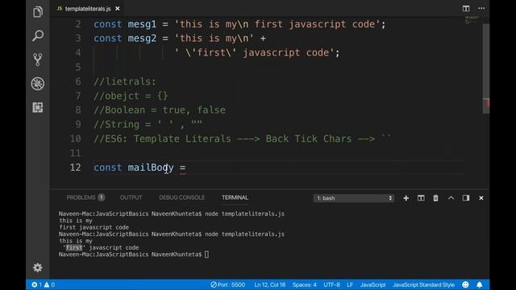Click the mesg1 variable name
Image resolution: width=516 pixels, height=290 pixels.
click(x=142, y=24)
